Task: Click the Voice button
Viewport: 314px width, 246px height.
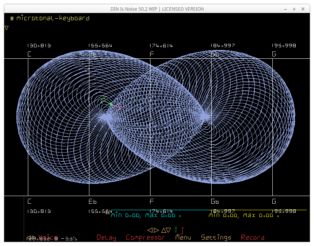Action: (48, 236)
